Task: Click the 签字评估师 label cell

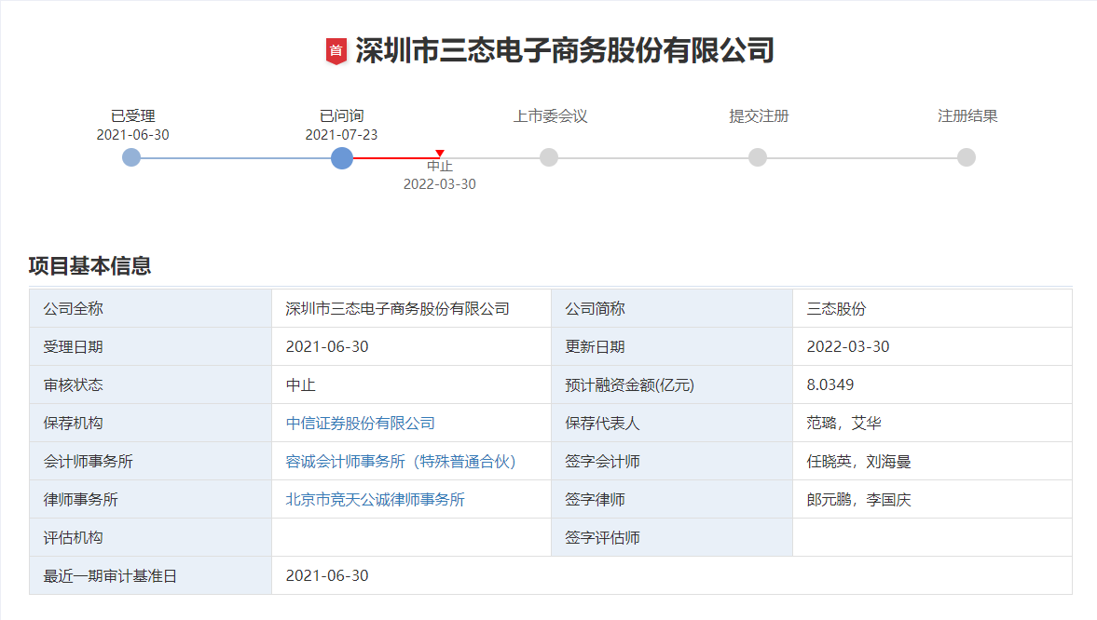Action: [x=672, y=537]
